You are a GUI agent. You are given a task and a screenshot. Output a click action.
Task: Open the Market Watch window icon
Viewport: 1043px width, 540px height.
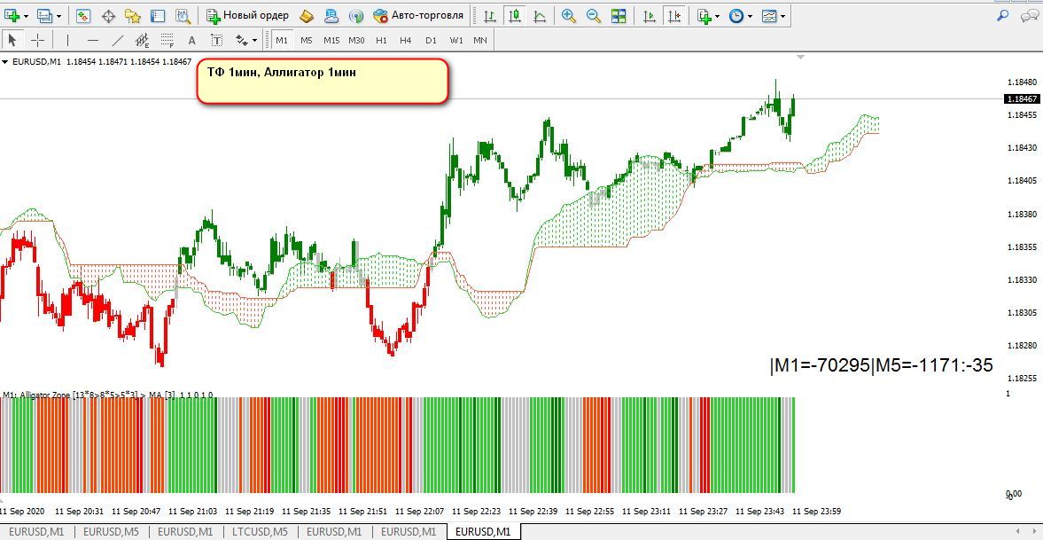point(83,15)
